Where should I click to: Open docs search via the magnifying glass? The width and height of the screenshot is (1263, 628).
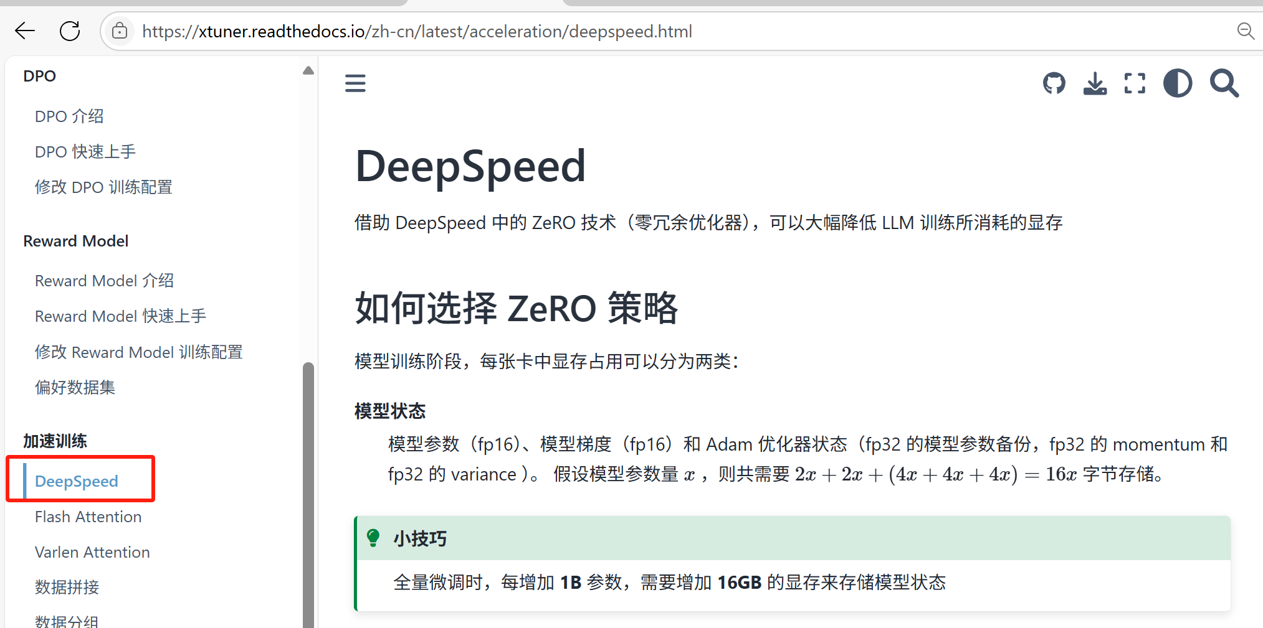(1224, 83)
